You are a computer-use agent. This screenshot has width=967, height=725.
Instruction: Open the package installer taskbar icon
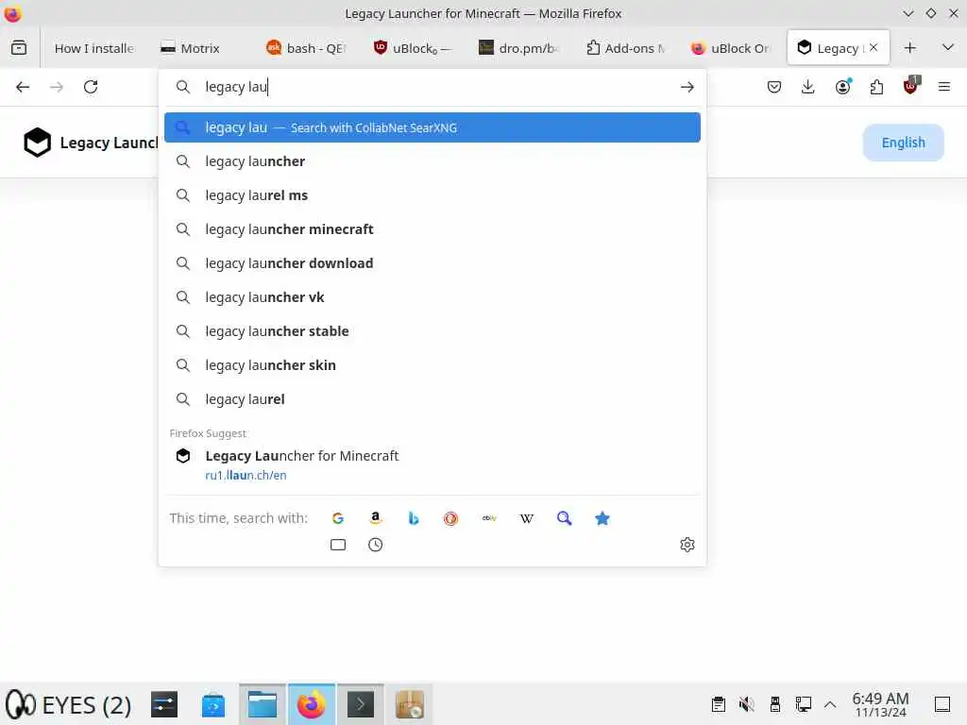(410, 704)
